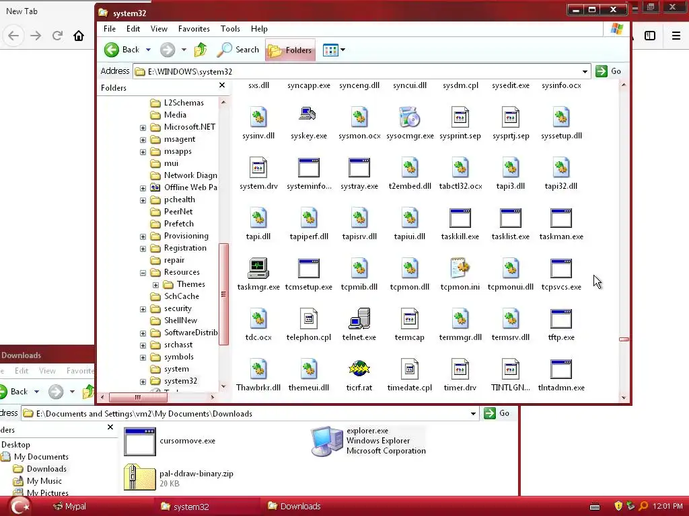Open the Edit menu in system32
The height and width of the screenshot is (516, 689).
pos(133,29)
